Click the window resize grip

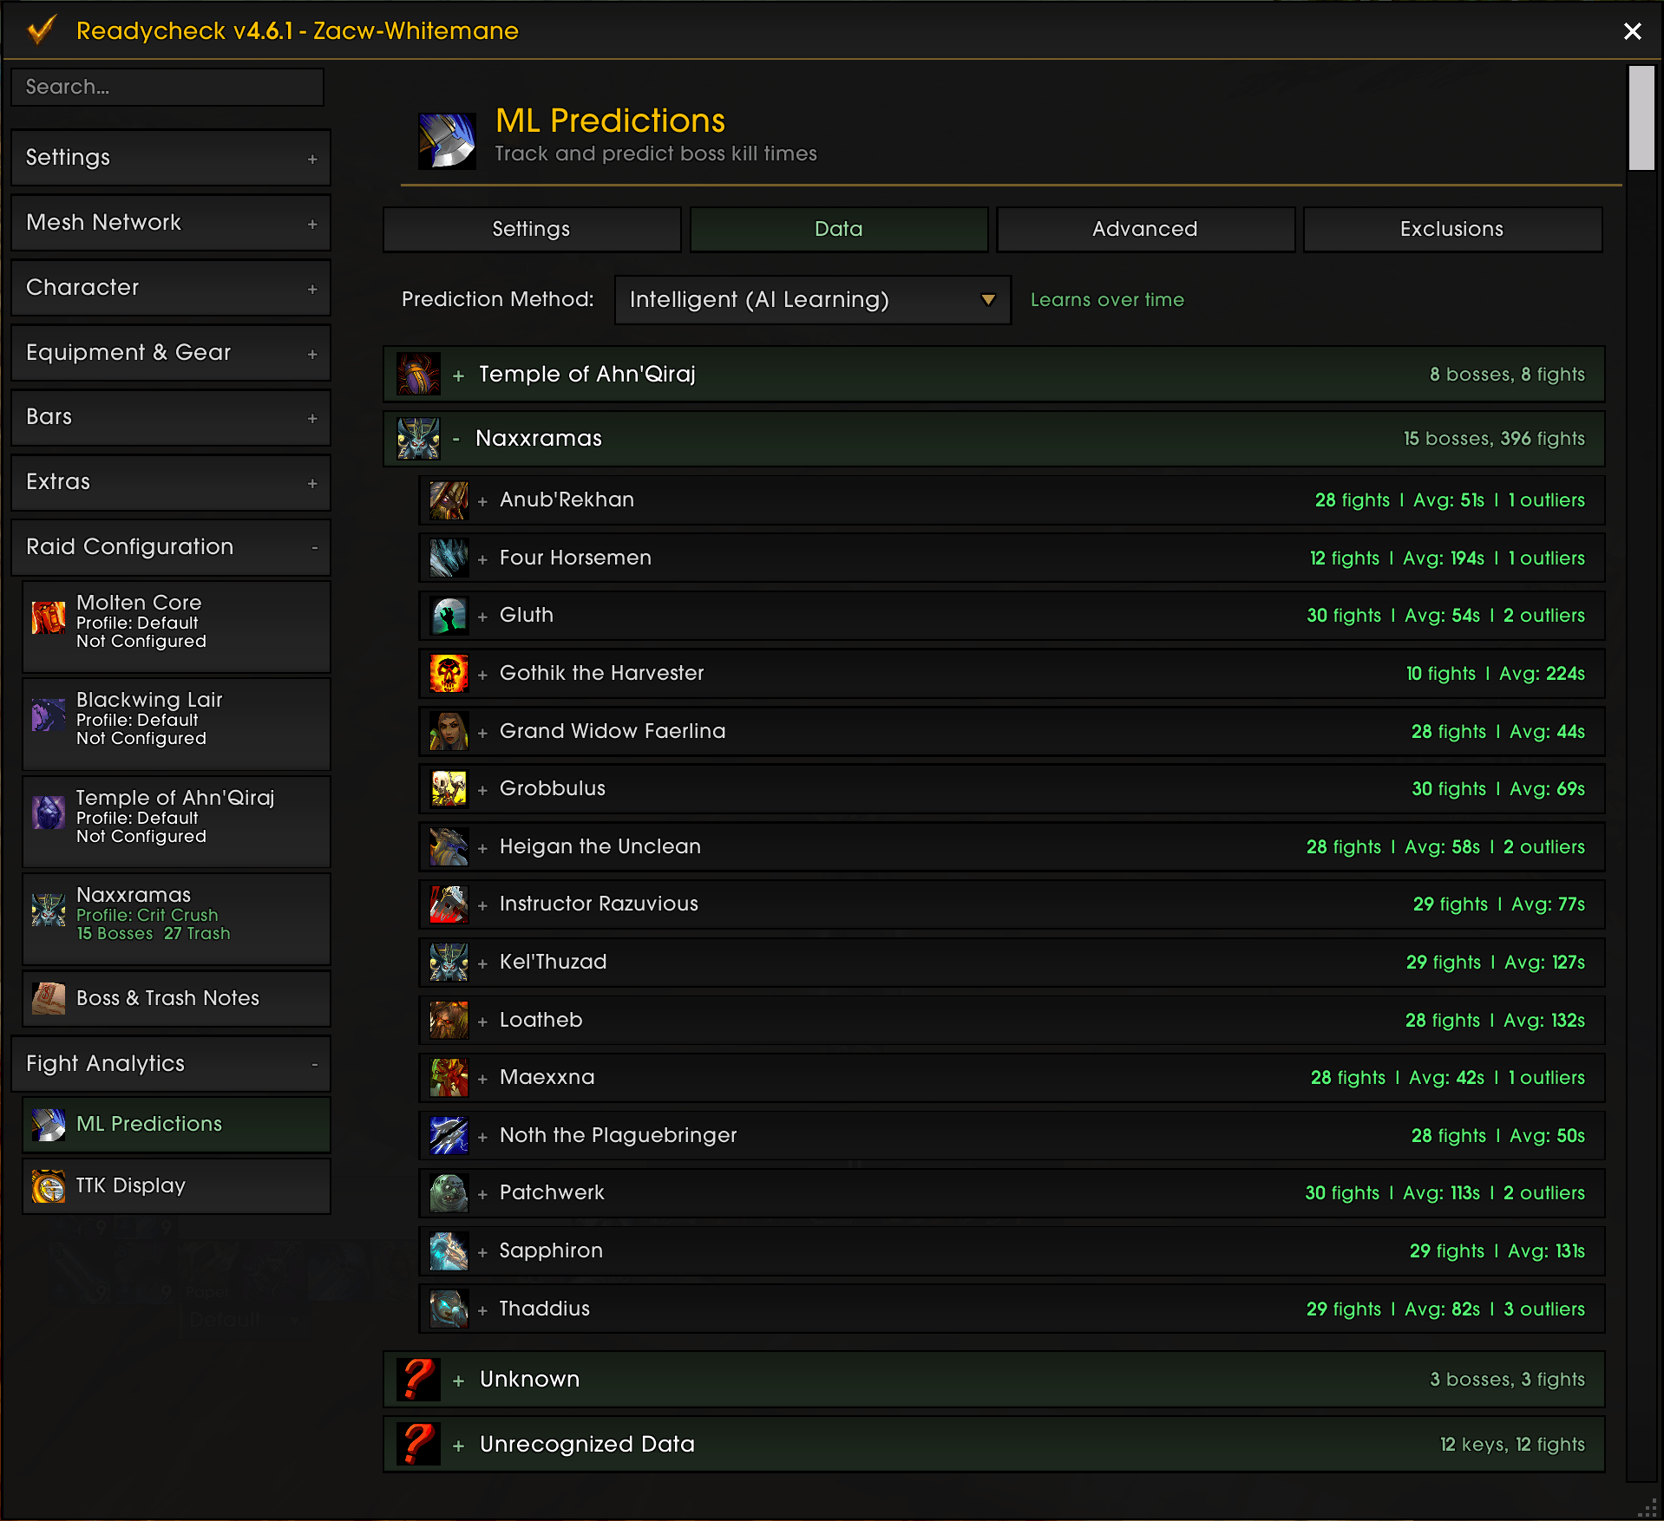click(1646, 1508)
